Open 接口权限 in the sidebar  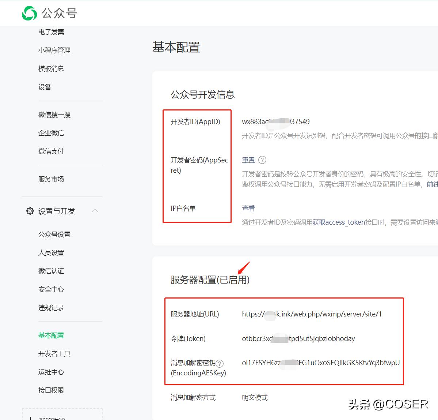pos(51,390)
